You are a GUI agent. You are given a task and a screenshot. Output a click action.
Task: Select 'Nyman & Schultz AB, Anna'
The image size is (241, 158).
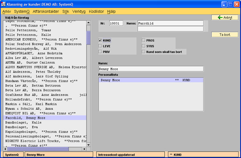click(45, 109)
